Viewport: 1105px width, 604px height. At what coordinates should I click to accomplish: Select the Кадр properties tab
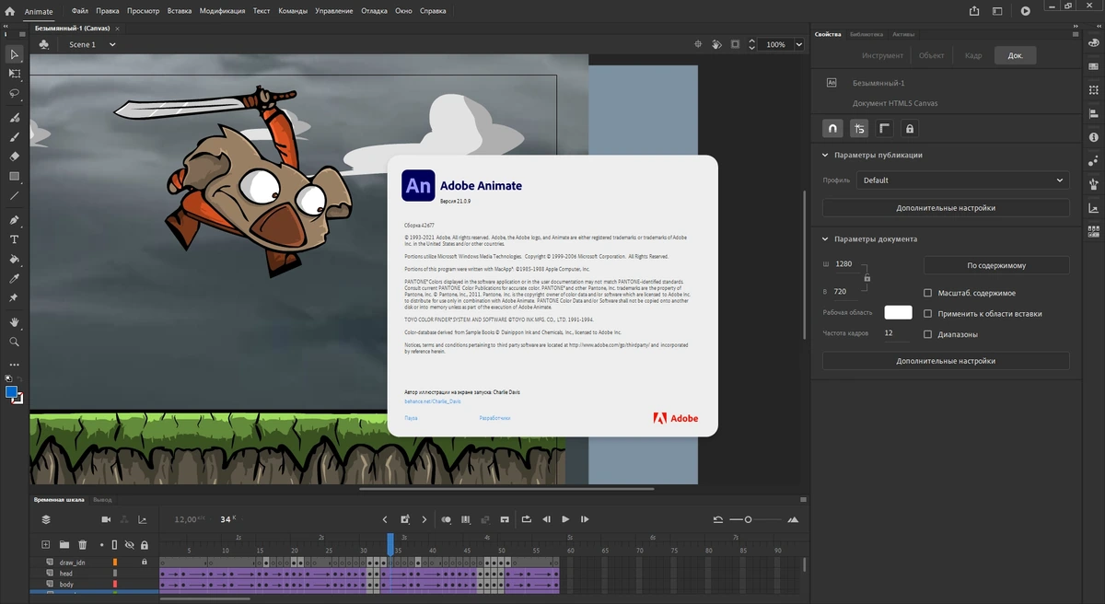click(973, 55)
